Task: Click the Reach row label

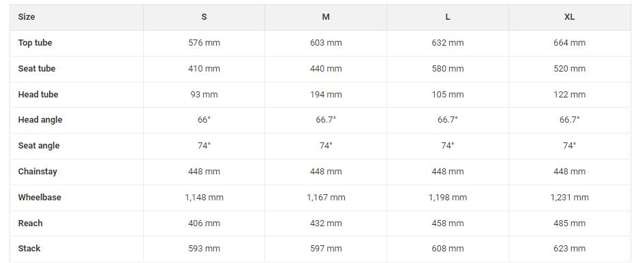Action: [x=30, y=223]
